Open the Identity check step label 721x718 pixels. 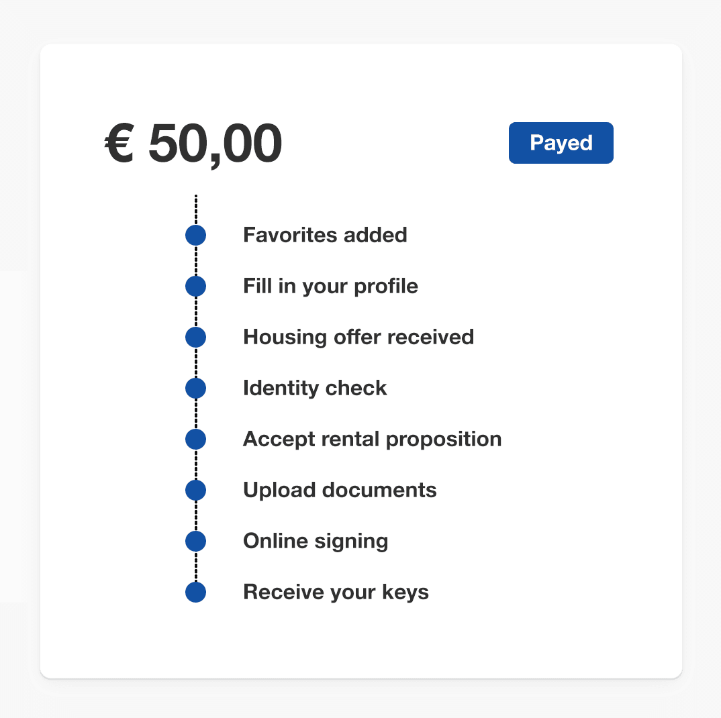click(x=315, y=389)
